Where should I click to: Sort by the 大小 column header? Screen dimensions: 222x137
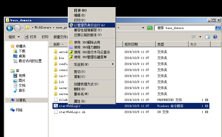pos(199,44)
